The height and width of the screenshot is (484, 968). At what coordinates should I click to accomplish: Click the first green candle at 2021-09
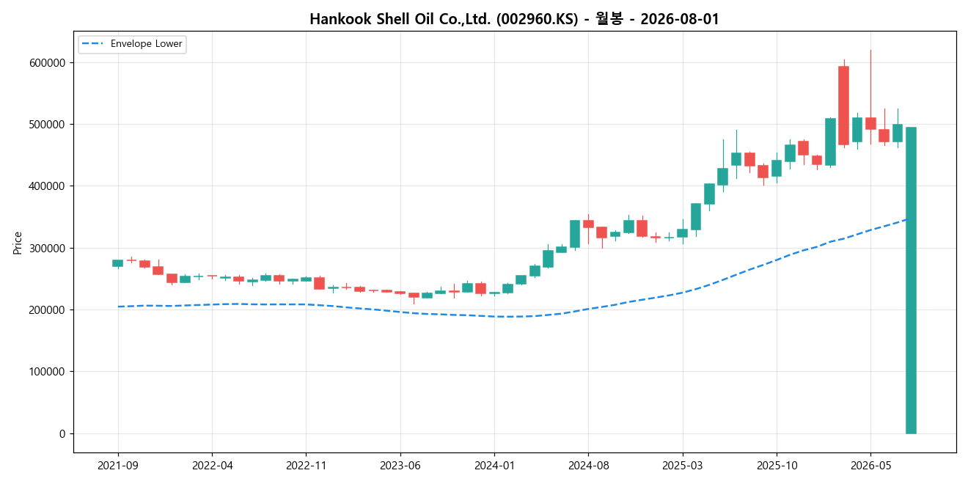[x=118, y=263]
